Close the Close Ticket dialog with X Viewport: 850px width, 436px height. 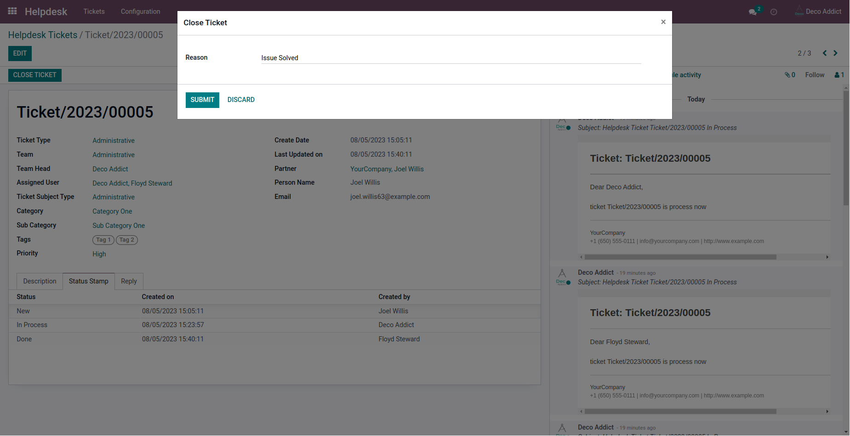[663, 22]
